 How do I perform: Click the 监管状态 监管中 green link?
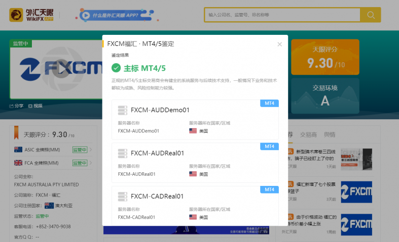(42, 216)
